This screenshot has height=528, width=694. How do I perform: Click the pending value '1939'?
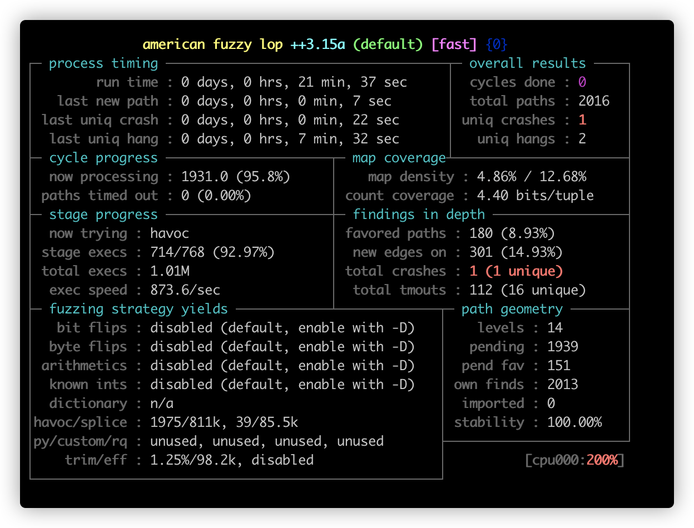[x=563, y=347]
